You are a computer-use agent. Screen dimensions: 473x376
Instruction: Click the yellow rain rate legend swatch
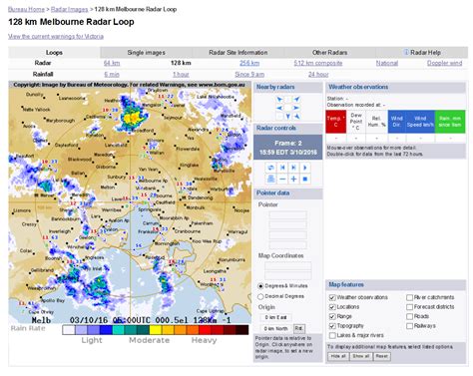click(x=155, y=330)
